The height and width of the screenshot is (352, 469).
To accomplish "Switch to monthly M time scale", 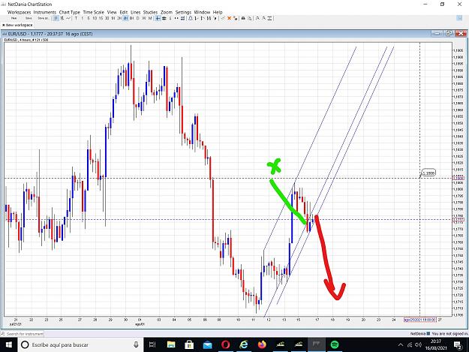I will point(150,18).
